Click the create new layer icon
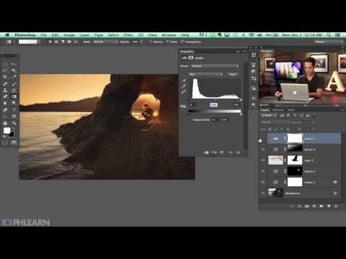Screen dimensions: 346x259 point(329,206)
